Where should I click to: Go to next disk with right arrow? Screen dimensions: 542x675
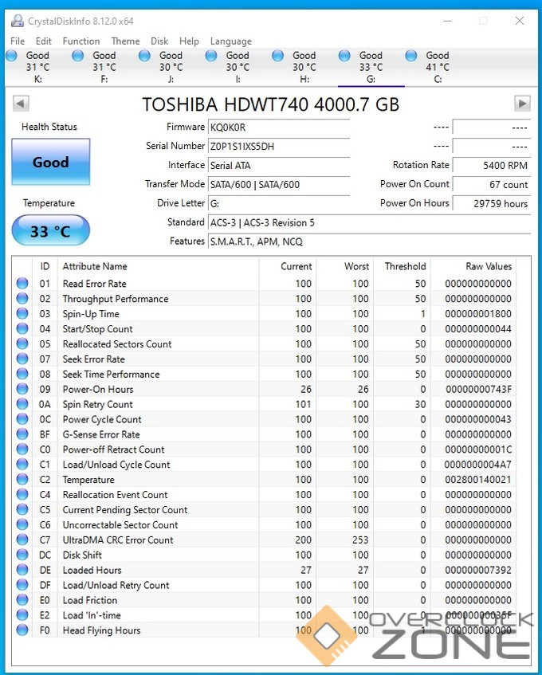pos(522,104)
